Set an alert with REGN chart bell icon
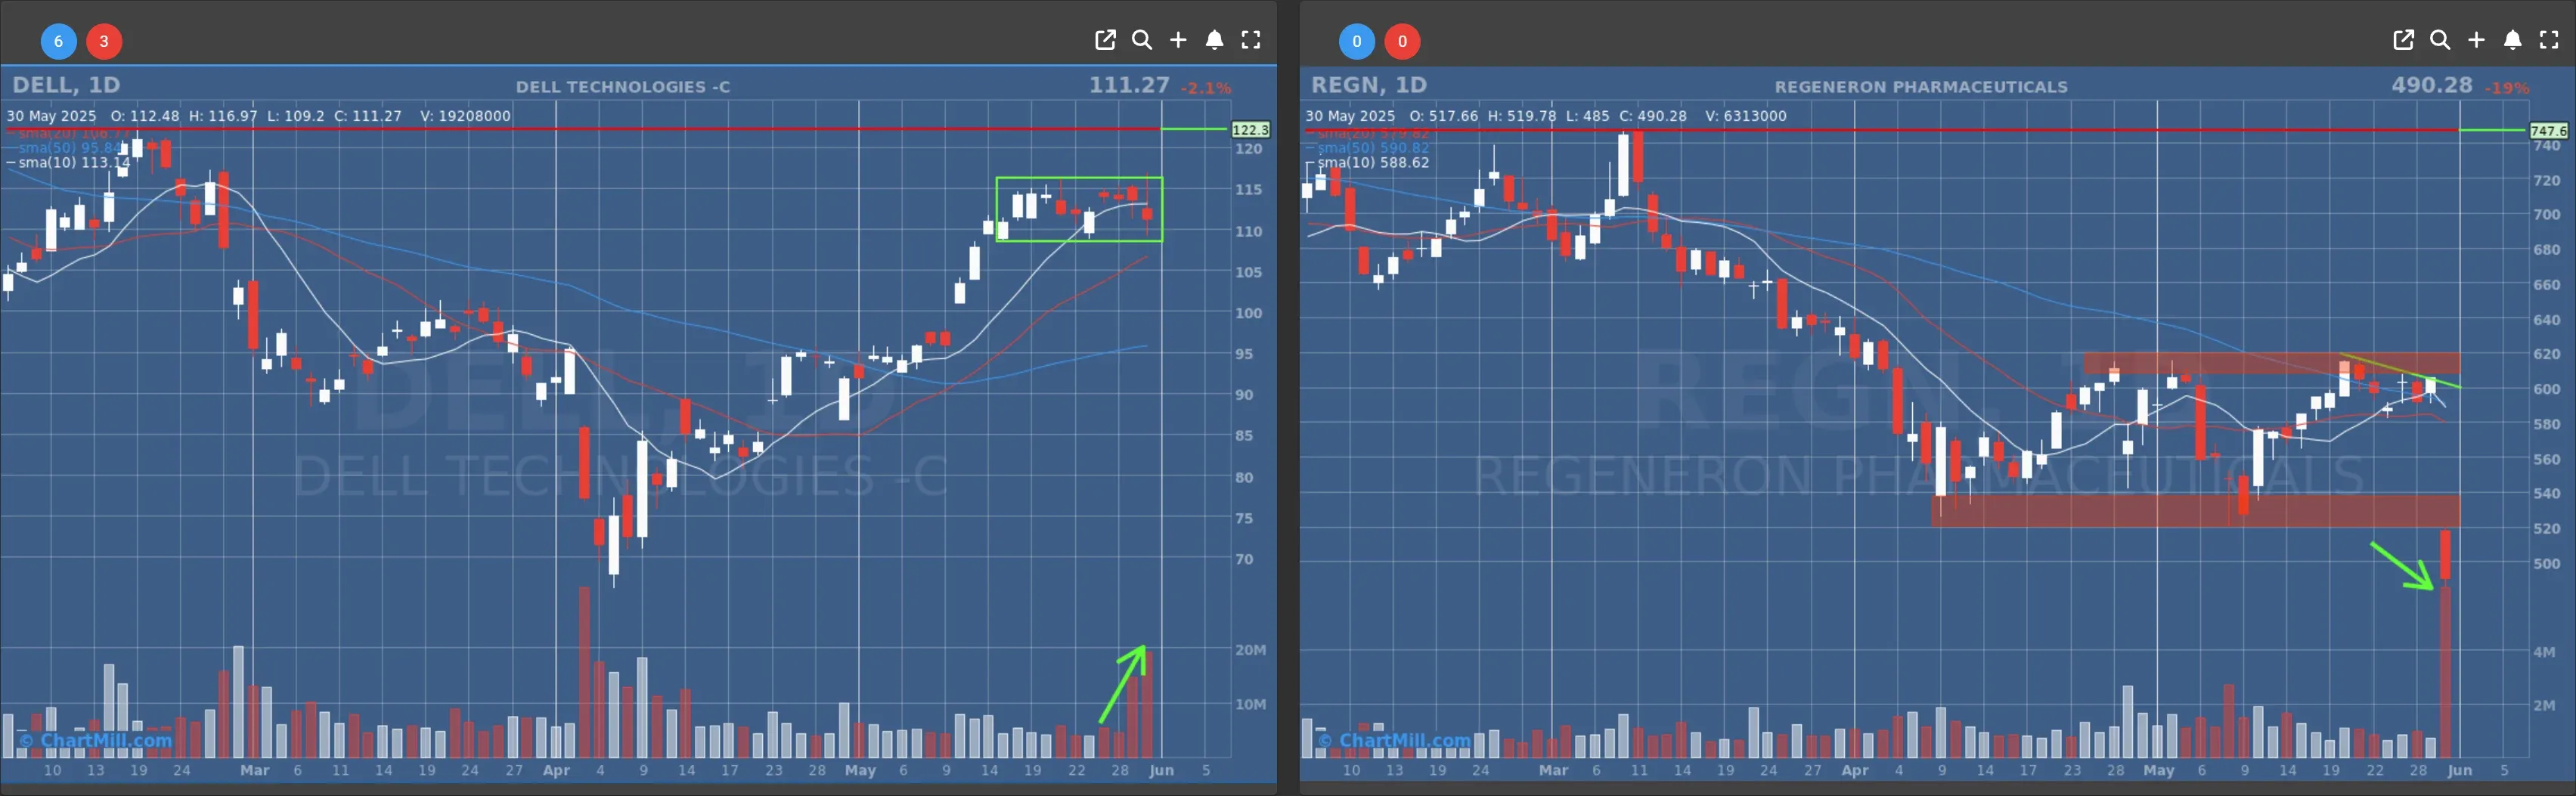The image size is (2576, 796). pyautogui.click(x=2512, y=40)
